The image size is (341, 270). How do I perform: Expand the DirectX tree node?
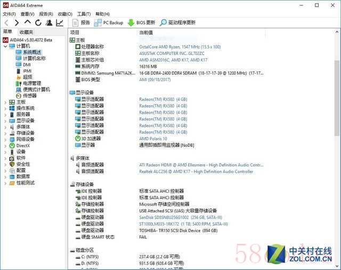[x=5, y=146]
